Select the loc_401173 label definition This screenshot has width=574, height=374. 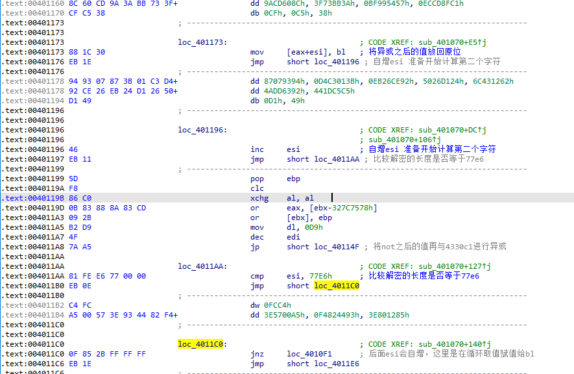202,42
